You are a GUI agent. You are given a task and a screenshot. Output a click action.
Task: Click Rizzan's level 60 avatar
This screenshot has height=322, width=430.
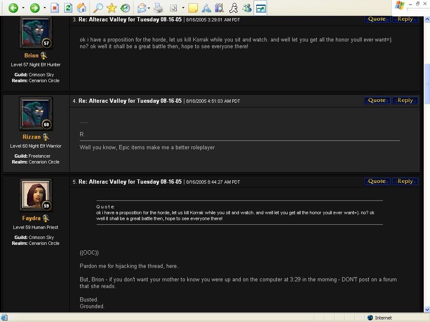coord(36,114)
